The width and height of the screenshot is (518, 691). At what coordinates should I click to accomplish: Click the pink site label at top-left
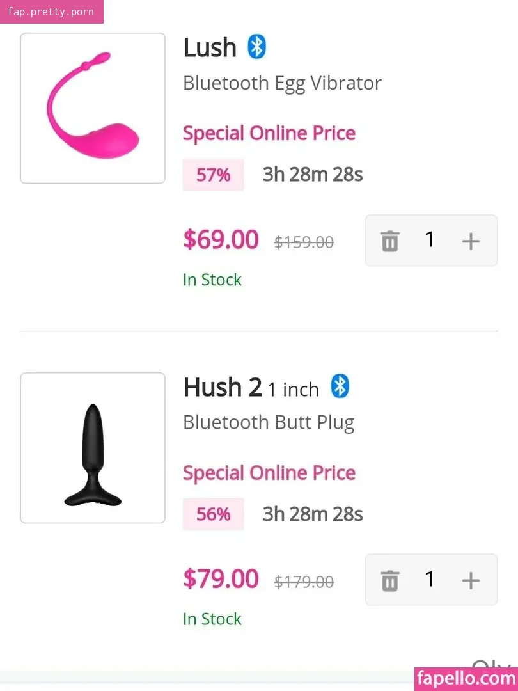click(x=52, y=12)
